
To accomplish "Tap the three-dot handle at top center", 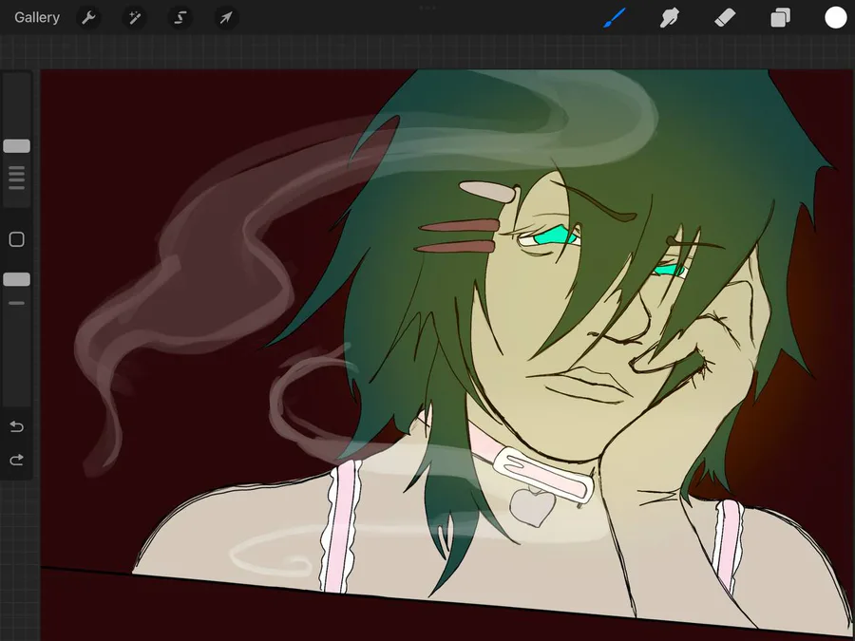I will (x=427, y=9).
